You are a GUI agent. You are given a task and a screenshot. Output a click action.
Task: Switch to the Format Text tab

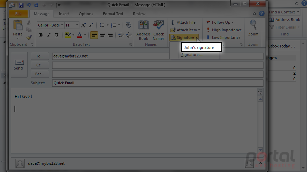(x=113, y=14)
